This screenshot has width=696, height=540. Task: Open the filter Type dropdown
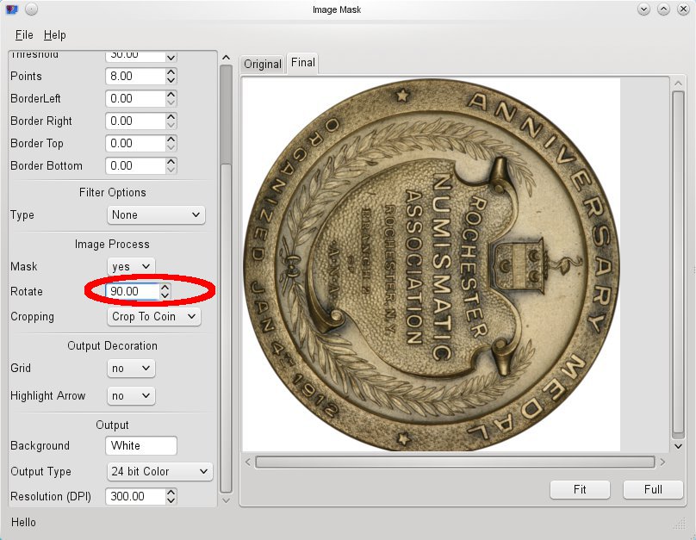[156, 214]
